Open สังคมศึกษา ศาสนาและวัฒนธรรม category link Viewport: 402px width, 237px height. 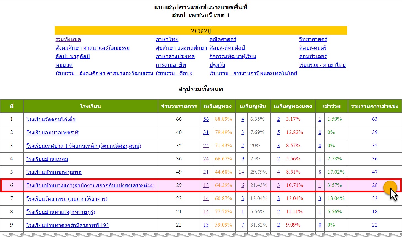click(x=92, y=48)
